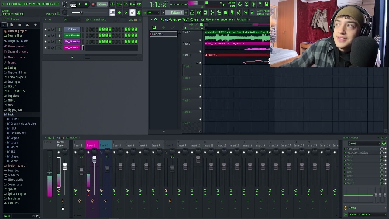
Task: Open the PATTERNS menu
Action: 23,4
